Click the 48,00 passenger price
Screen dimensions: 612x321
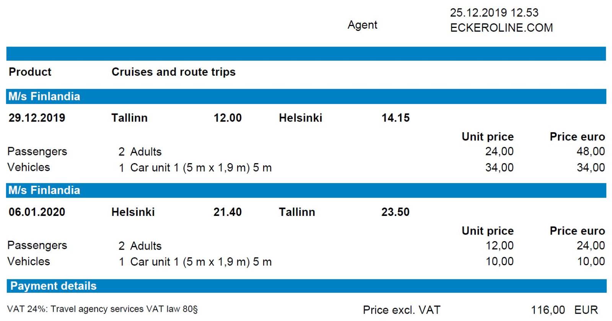pos(591,152)
